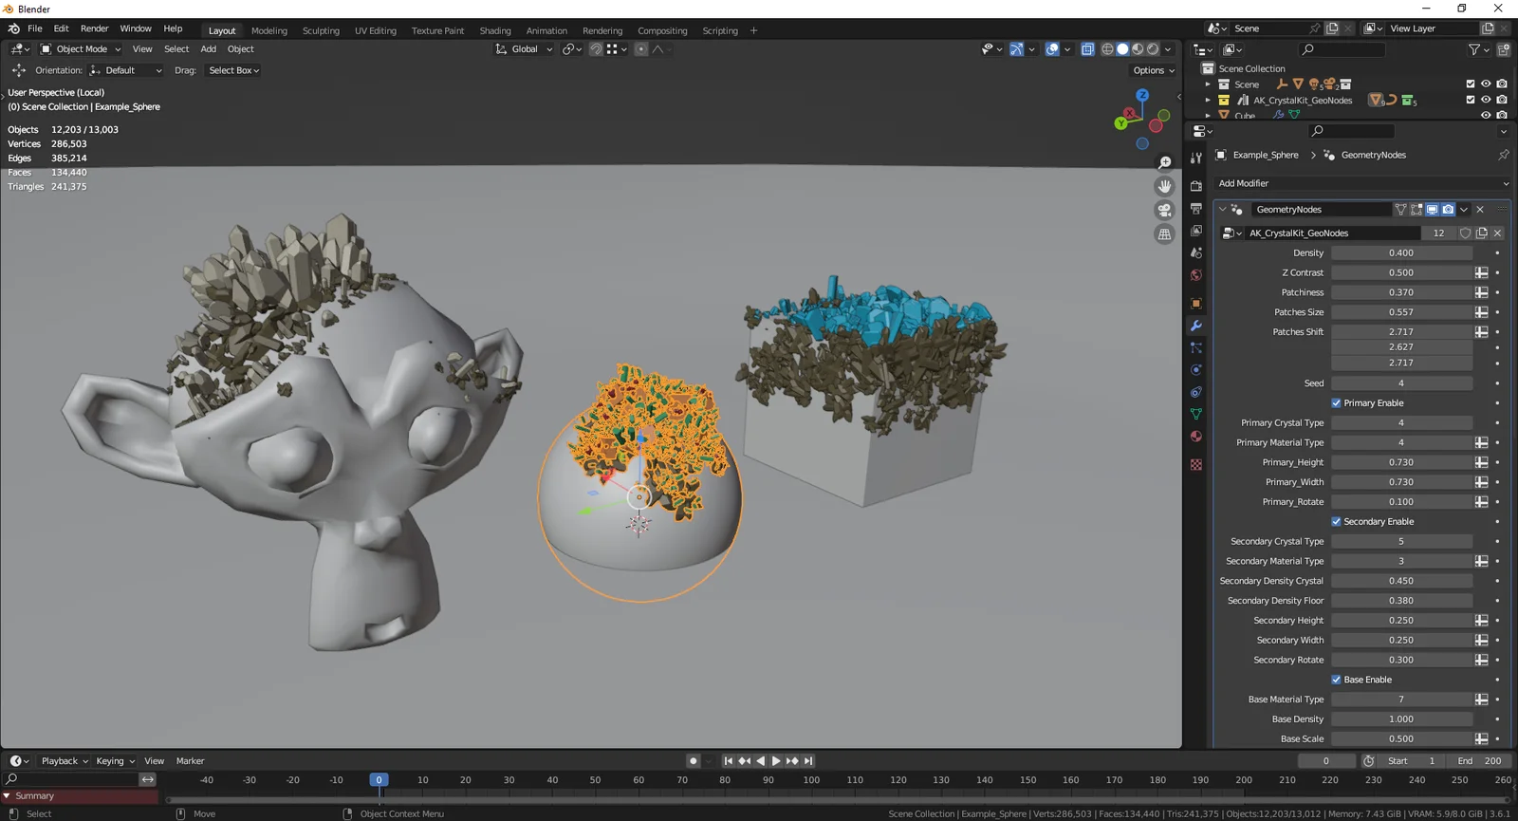Click the Density value slider
This screenshot has width=1518, height=821.
click(1401, 253)
